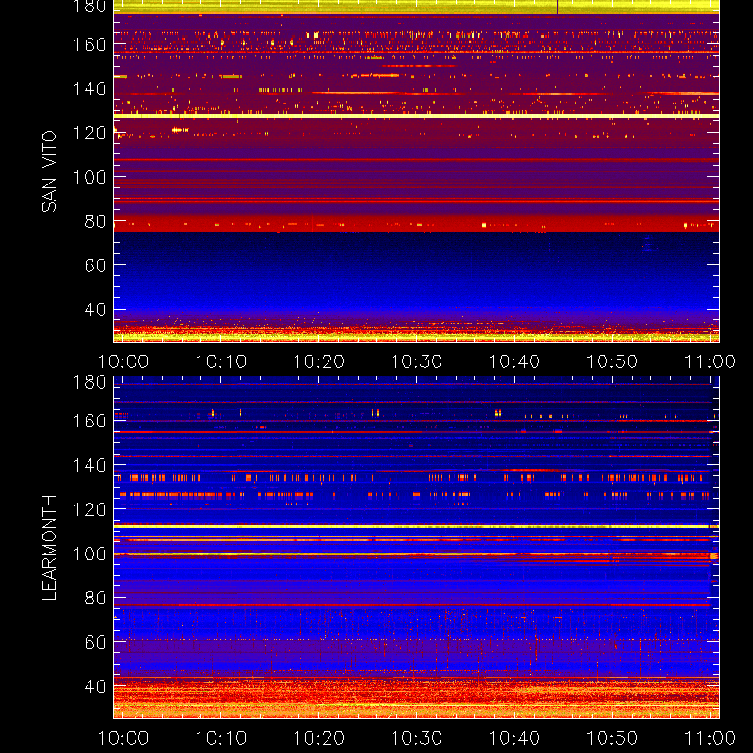Click the 80 tick label on LEARMONTH axis
This screenshot has height=753, width=753.
(x=95, y=598)
